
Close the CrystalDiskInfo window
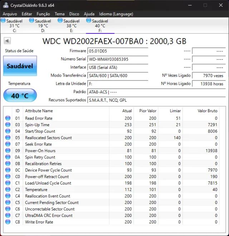coord(221,5)
